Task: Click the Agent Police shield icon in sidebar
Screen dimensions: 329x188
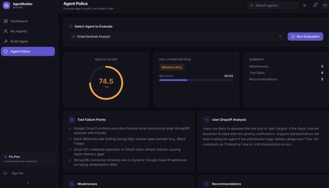Action: coord(6,51)
